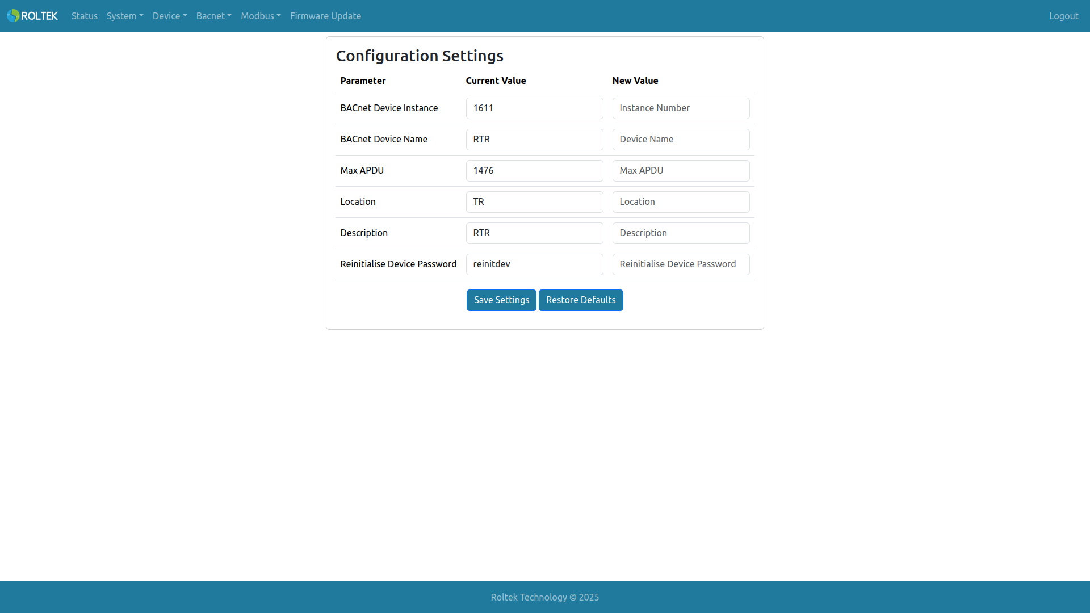Click BACnet Device Name current value field
Viewport: 1090px width, 613px height.
534,140
